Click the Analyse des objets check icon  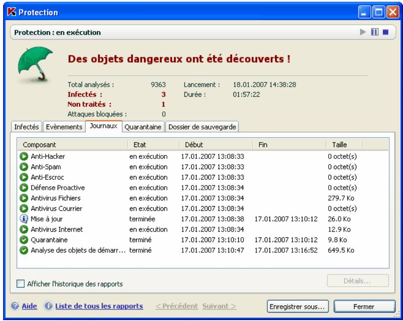(24, 250)
